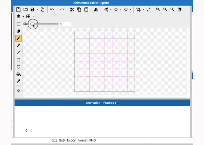Open the crop options dropdown arrow

point(143,9)
